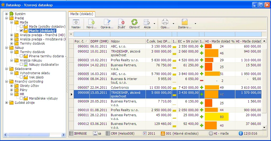The height and width of the screenshot is (141, 271).
Task: Enable the Vek zásob checkbox
Action: coord(21,77)
